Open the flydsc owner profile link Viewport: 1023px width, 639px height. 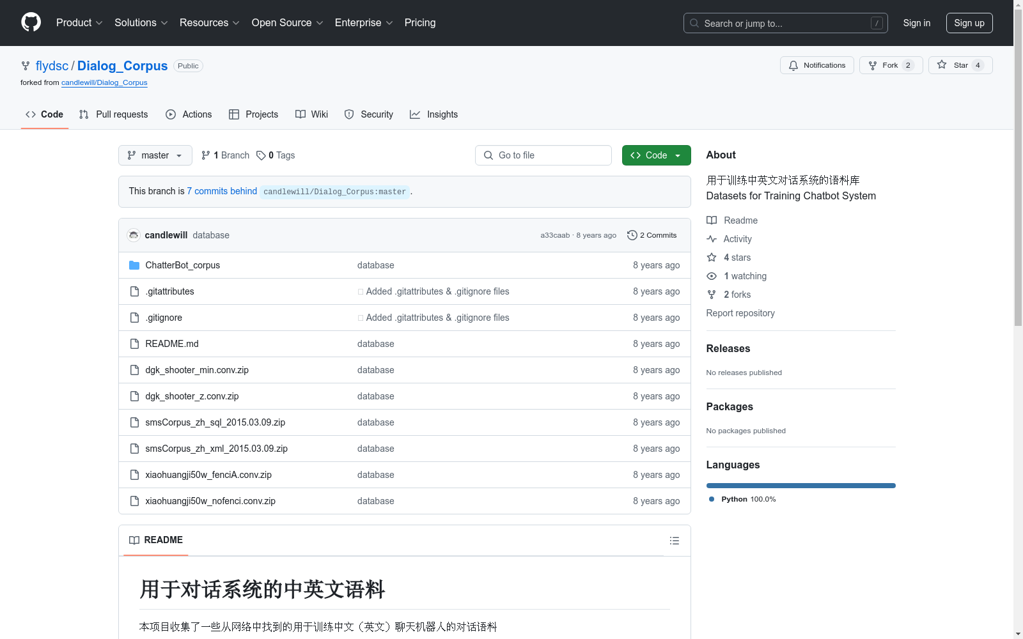52,66
